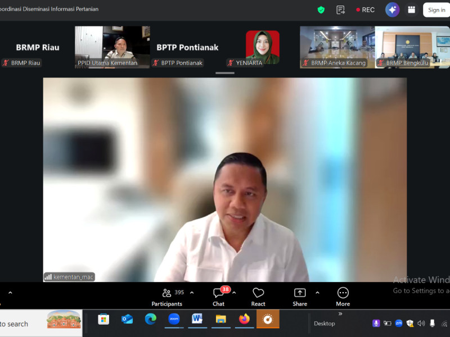
Task: Select the BRMP Aneka Kacang video thumbnail
Action: tap(337, 47)
